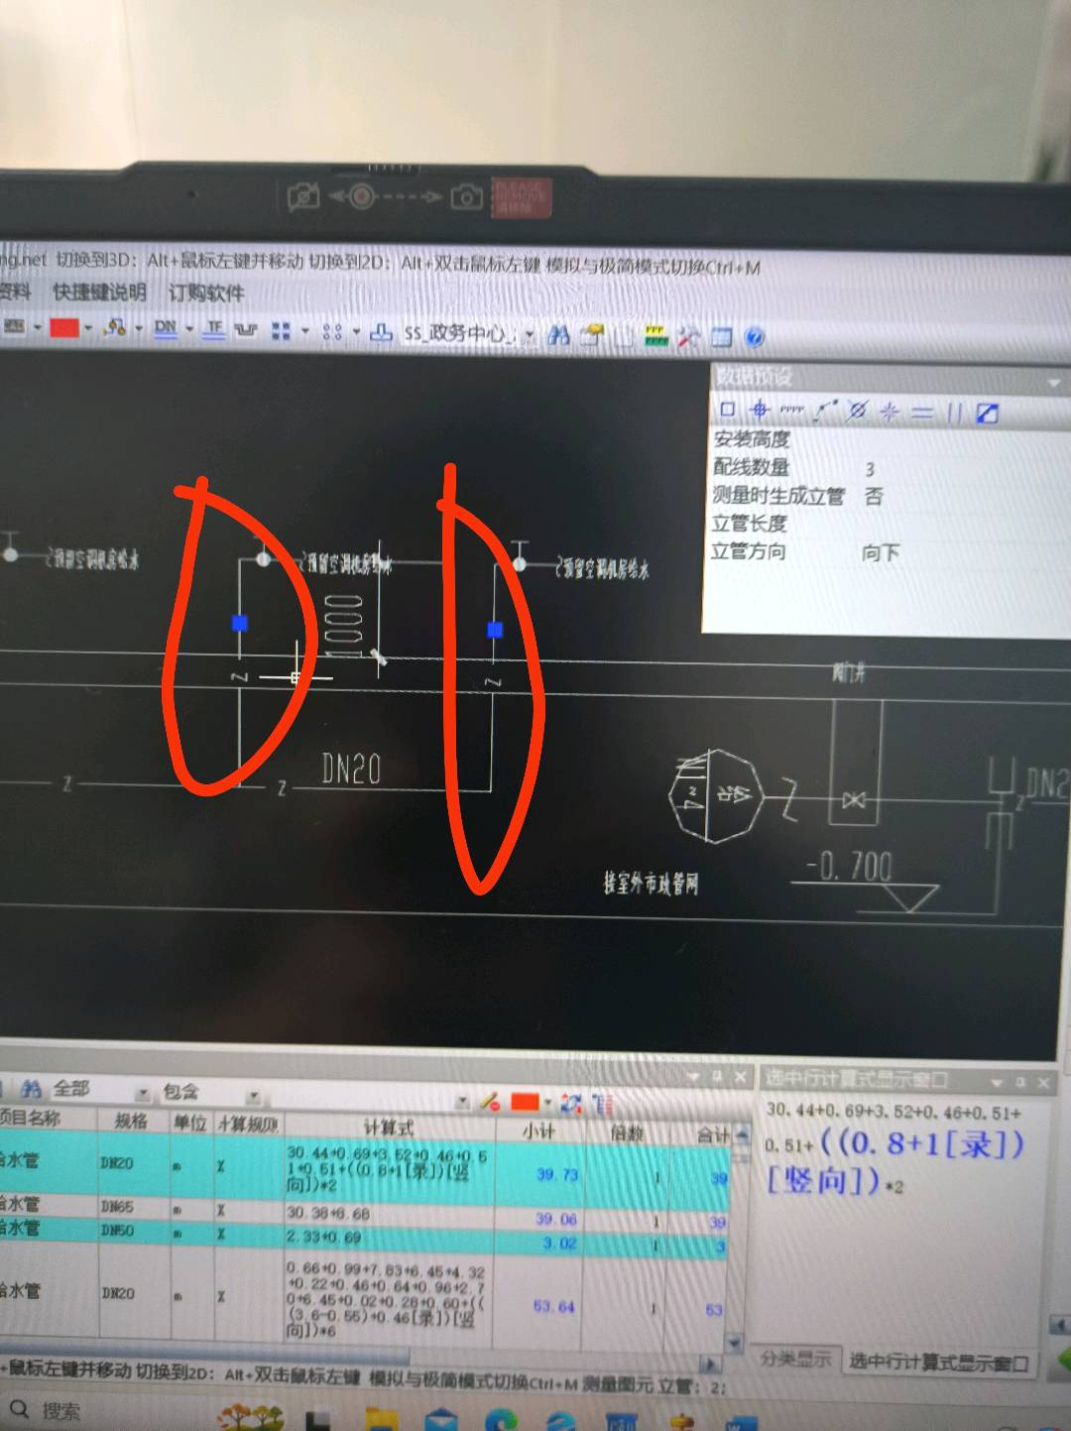Viewport: 1071px width, 1431px height.
Task: Click the starburst tool in 数据预设 panel
Action: pyautogui.click(x=890, y=412)
